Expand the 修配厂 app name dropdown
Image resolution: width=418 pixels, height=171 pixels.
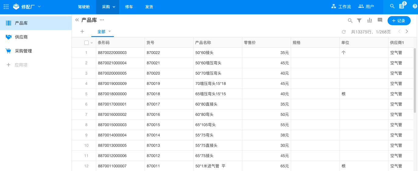39,6
